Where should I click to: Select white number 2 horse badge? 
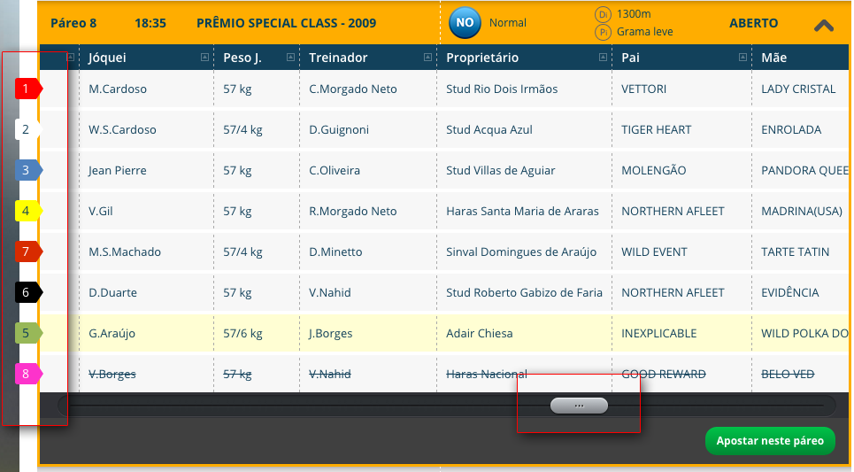click(28, 129)
